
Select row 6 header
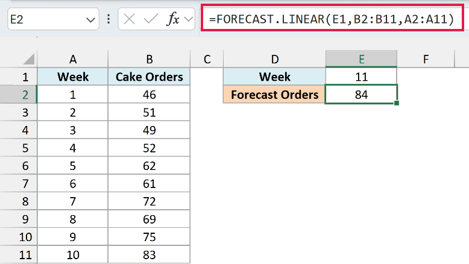coord(19,166)
